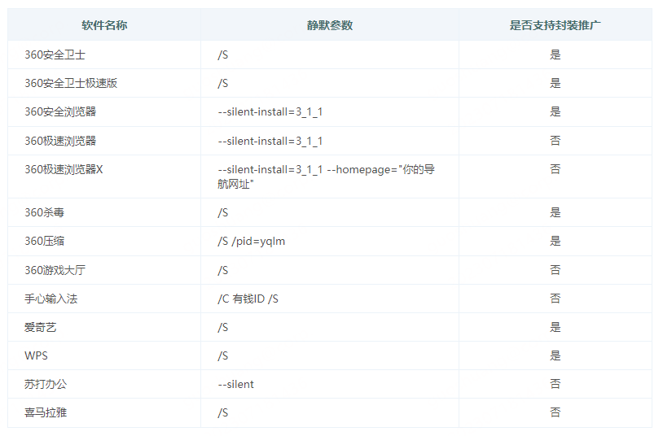The height and width of the screenshot is (436, 663).
Task: Click 是 in the 360压缩 row
Action: click(555, 242)
